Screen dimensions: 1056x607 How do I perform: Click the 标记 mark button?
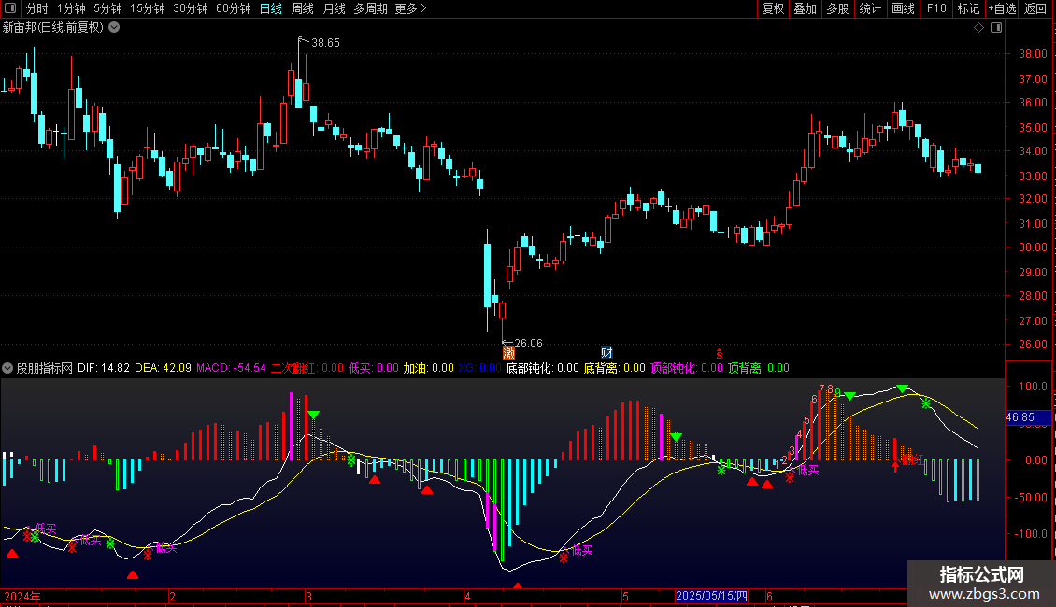[968, 8]
